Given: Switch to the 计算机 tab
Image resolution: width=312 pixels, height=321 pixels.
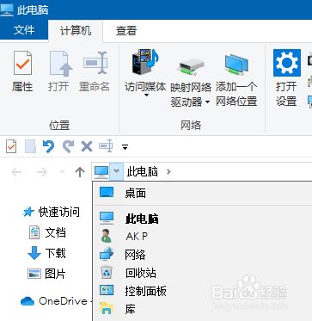Looking at the screenshot, I should 76,30.
